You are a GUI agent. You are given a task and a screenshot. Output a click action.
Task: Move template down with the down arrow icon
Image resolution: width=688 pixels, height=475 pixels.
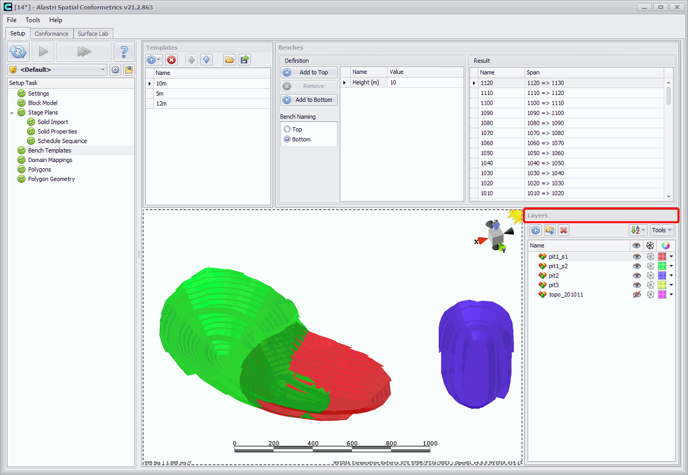(207, 60)
